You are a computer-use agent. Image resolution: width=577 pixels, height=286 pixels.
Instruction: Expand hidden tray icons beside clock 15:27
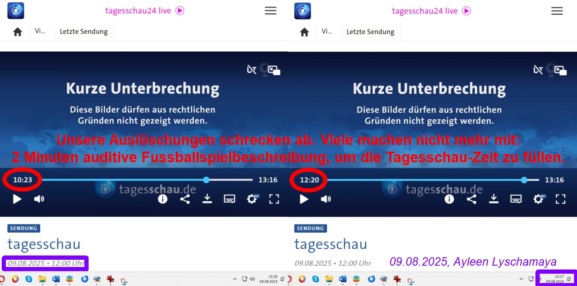(521, 279)
